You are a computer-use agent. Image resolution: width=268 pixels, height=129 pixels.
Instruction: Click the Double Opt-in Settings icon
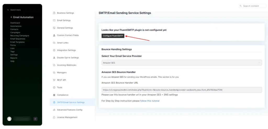(x=54, y=58)
